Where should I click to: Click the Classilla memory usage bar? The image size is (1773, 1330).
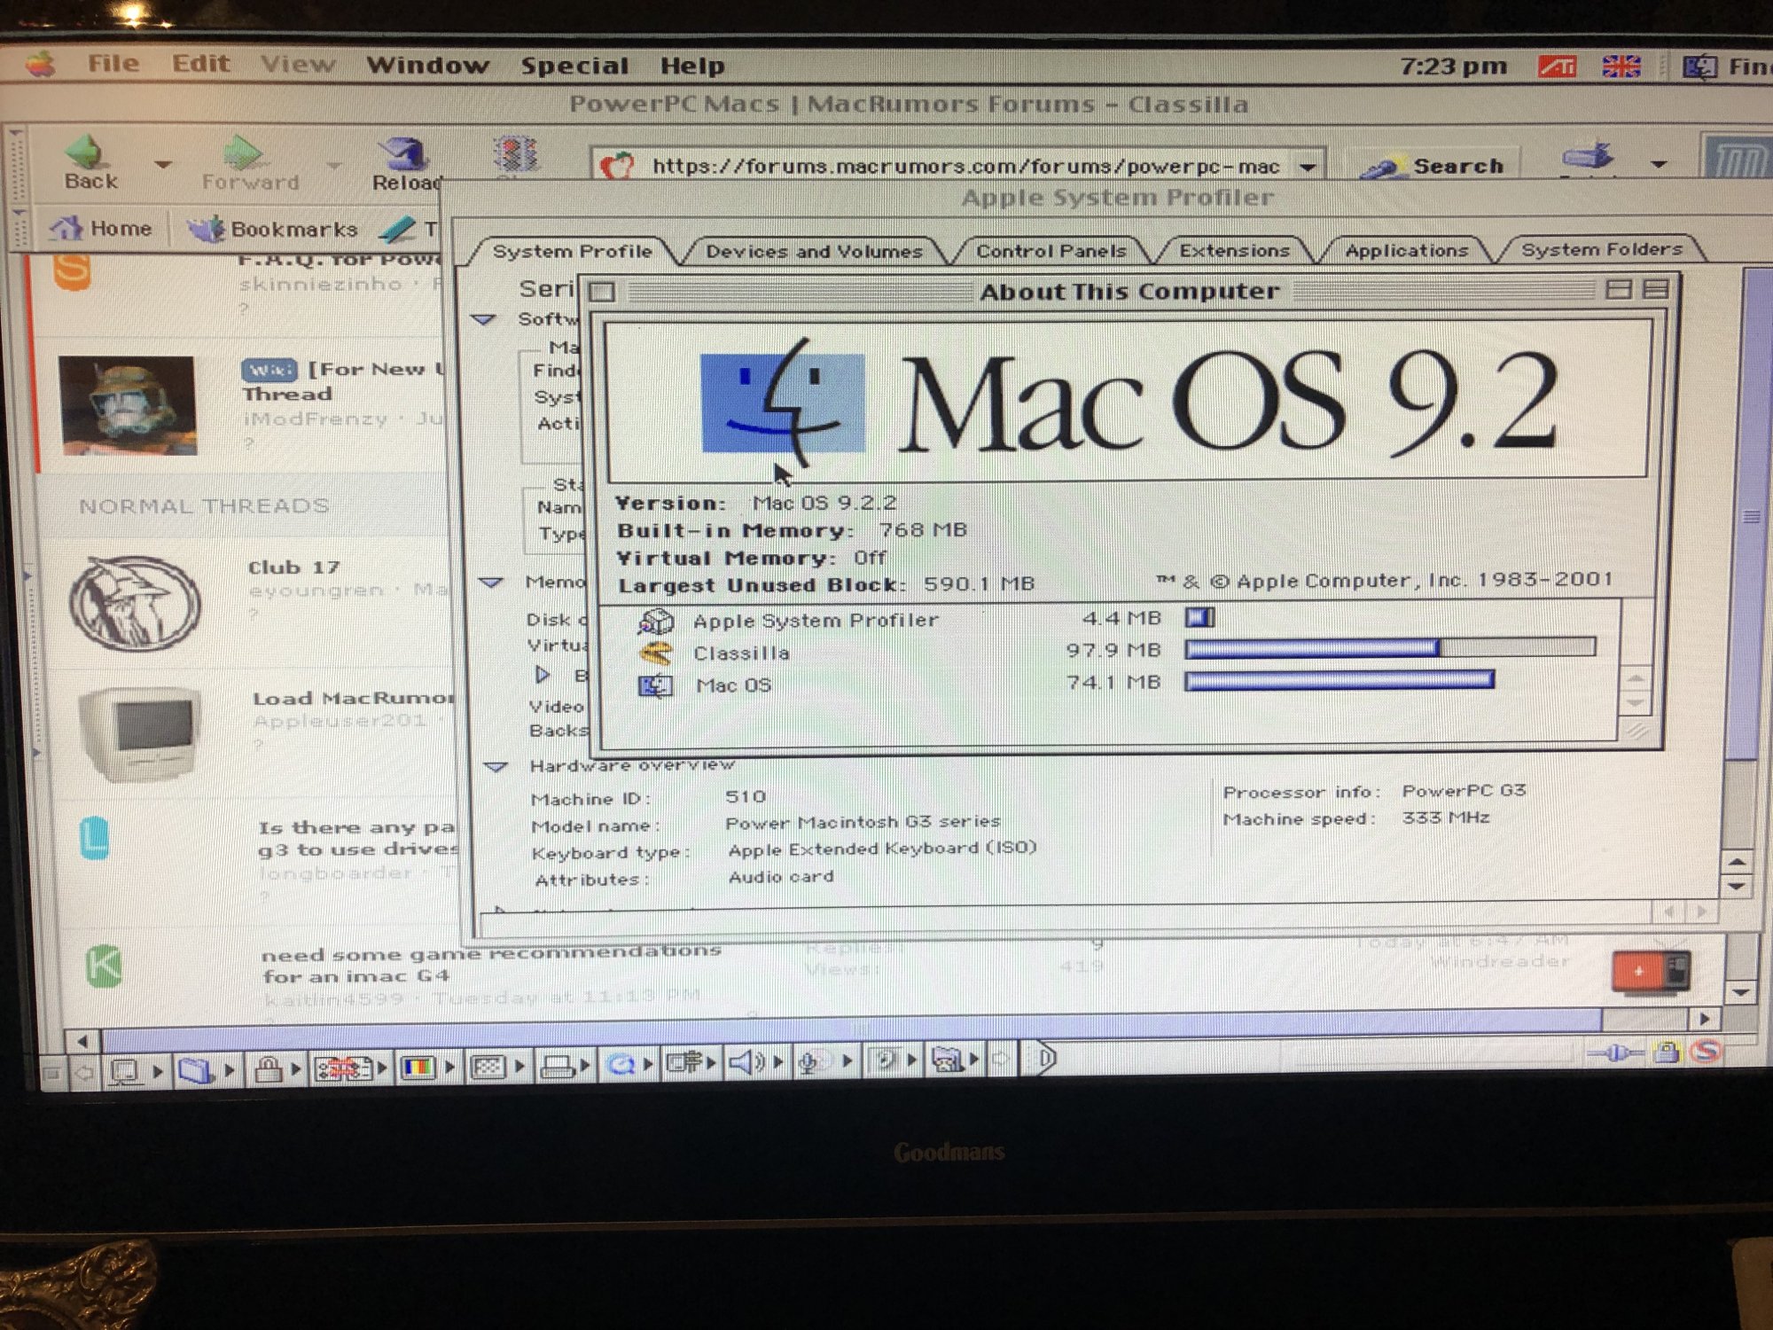1389,648
